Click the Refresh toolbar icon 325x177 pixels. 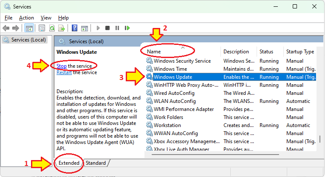(x=52, y=28)
